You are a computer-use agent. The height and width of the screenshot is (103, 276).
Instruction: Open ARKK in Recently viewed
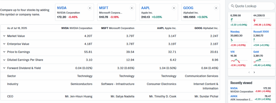234,96
